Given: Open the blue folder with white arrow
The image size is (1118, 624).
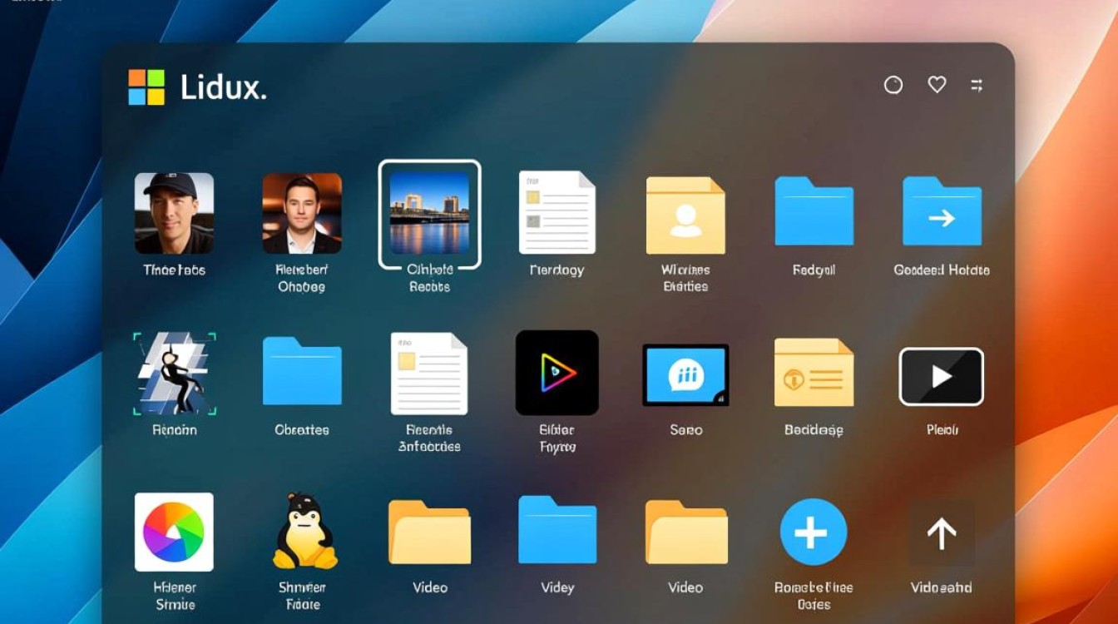Looking at the screenshot, I should pos(941,216).
